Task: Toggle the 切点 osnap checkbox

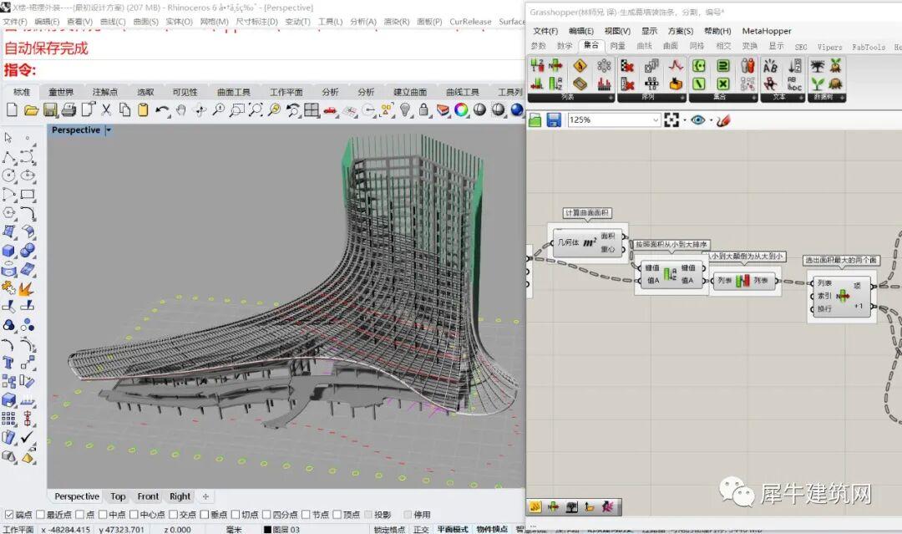Action: click(x=236, y=514)
